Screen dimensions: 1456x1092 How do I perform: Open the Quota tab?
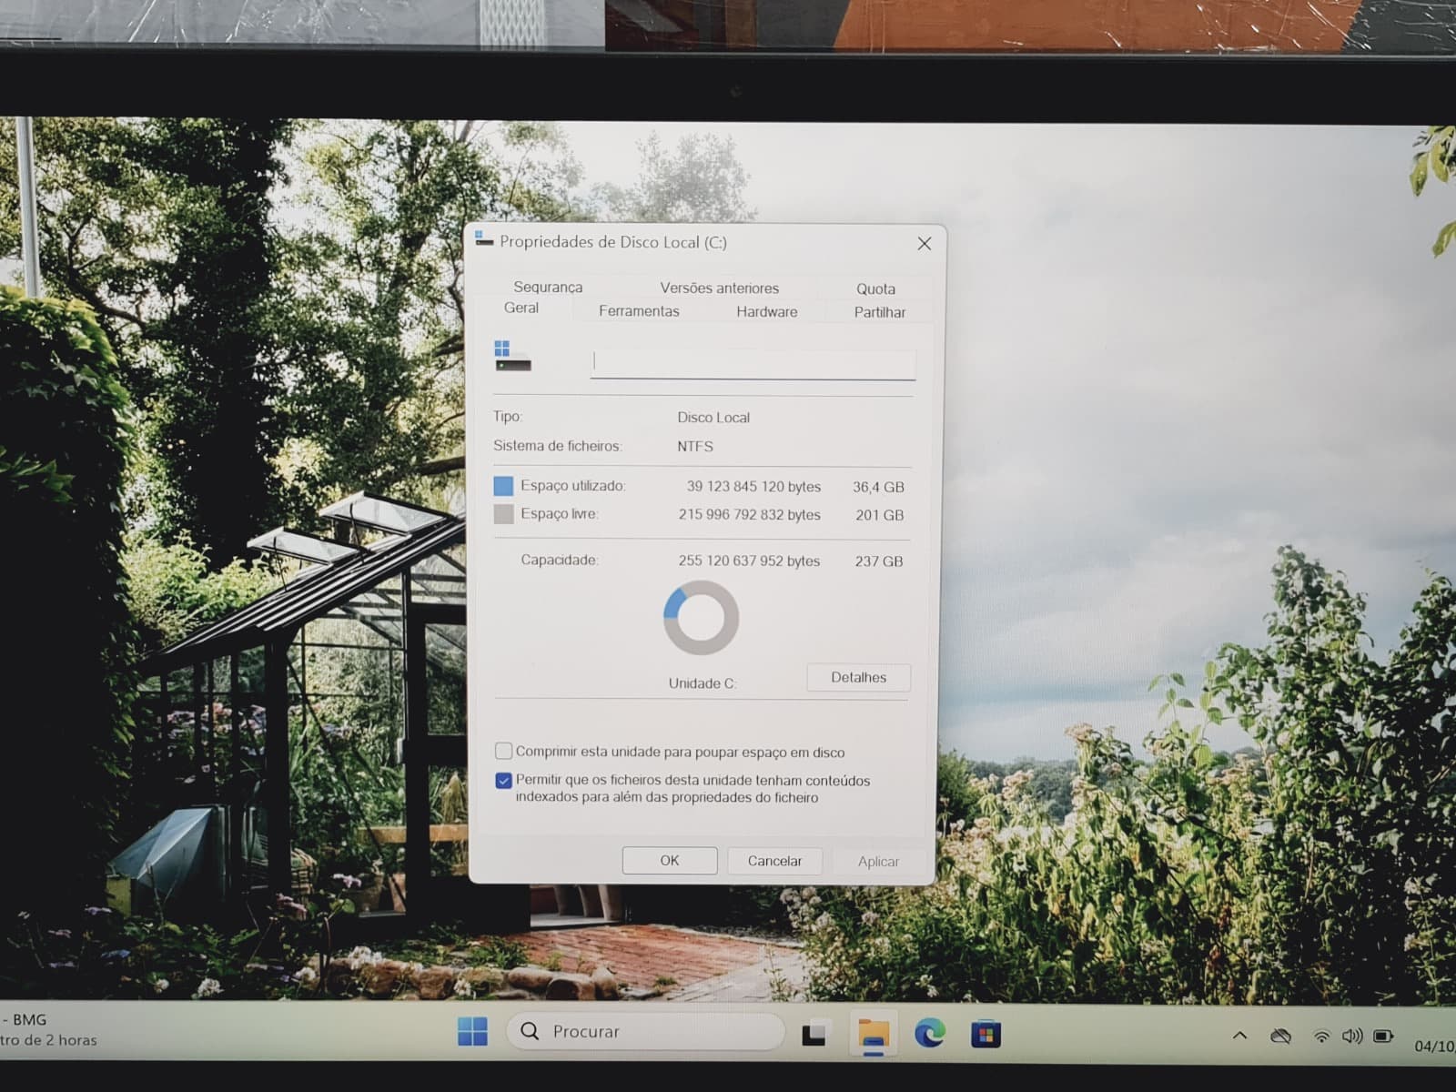[875, 288]
